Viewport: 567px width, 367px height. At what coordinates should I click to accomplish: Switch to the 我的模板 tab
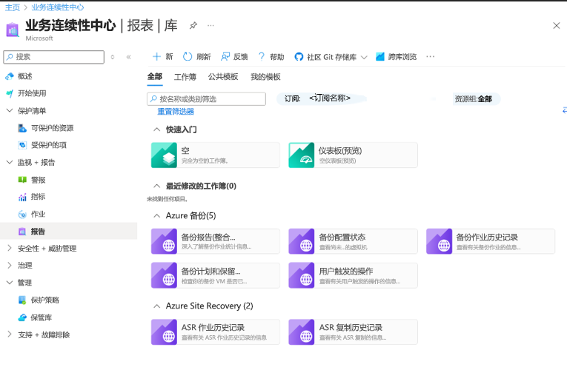tap(265, 77)
